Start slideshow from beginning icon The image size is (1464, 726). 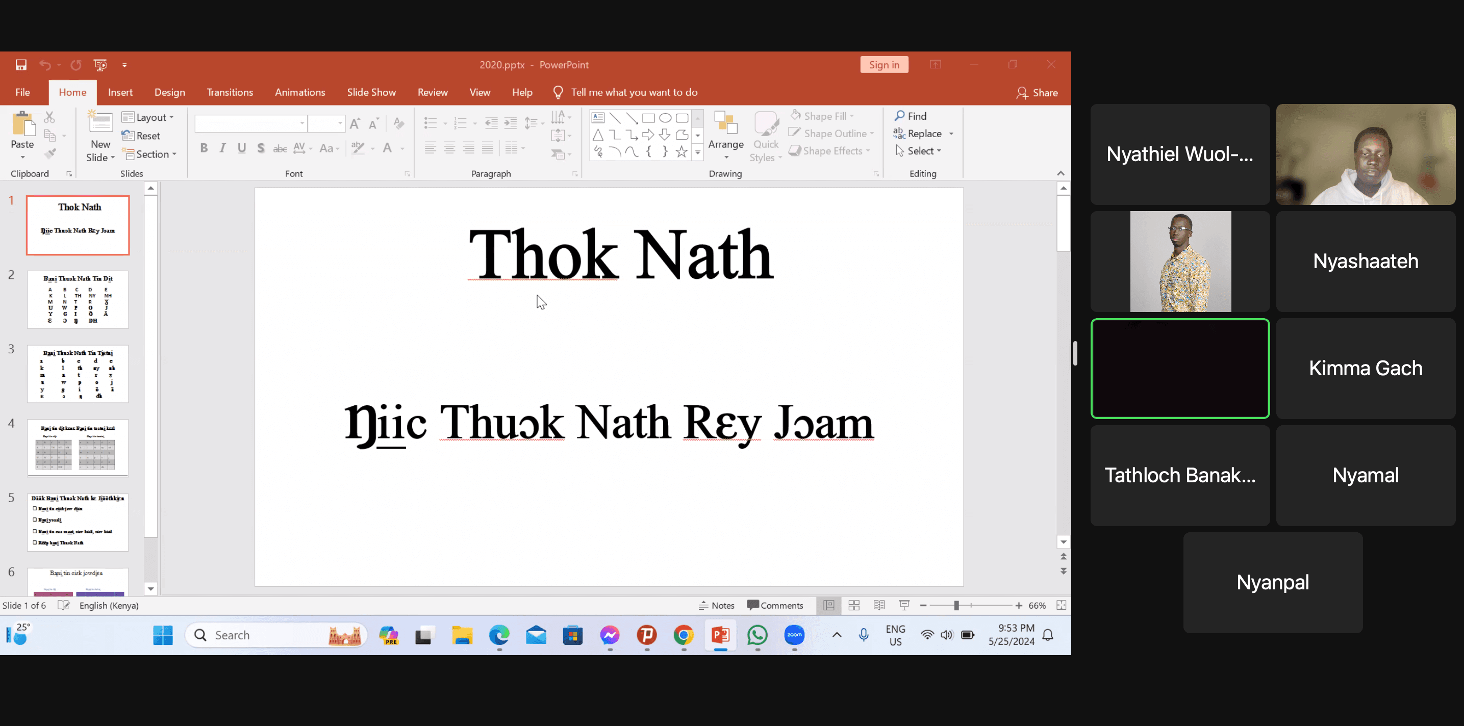click(100, 65)
